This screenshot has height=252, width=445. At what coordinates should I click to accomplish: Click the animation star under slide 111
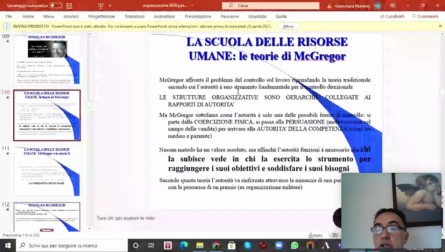click(x=8, y=153)
